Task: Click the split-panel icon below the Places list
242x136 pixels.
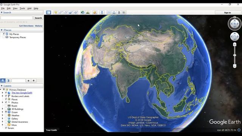Action: click(x=8, y=80)
